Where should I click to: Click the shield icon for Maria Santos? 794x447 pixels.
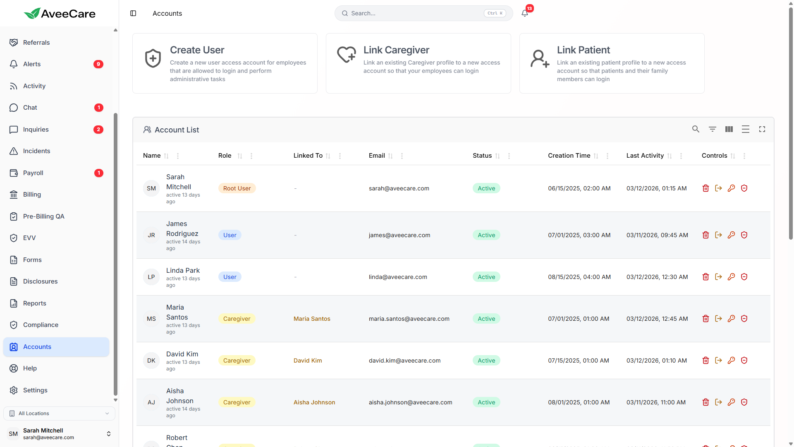pos(744,319)
